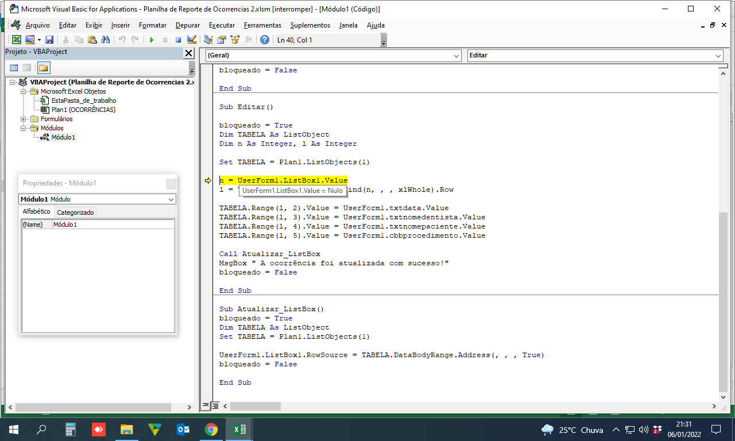Collapse the VBAProject root node
This screenshot has width=735, height=441.
click(13, 82)
